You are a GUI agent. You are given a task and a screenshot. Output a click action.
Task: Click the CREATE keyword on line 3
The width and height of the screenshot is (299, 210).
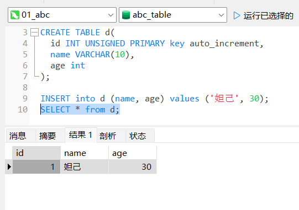pyautogui.click(x=55, y=33)
